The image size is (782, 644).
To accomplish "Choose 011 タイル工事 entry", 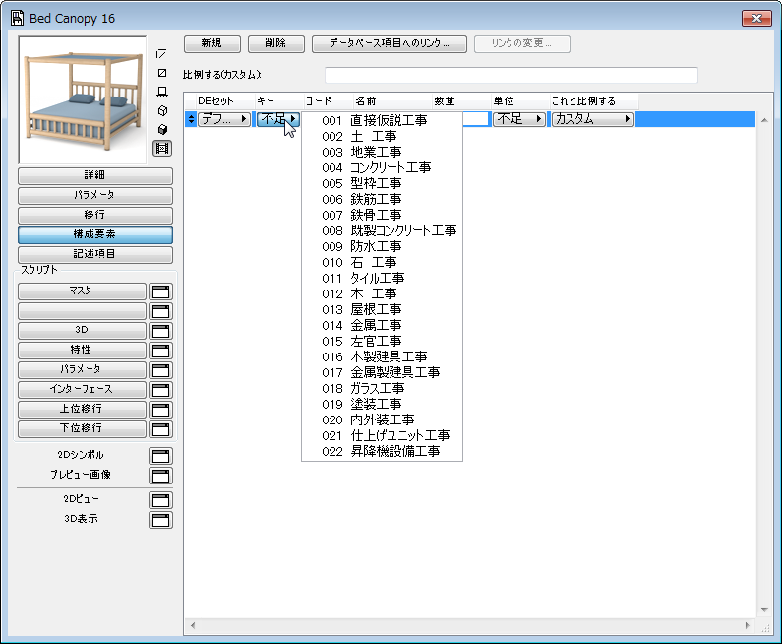I will pos(382,278).
